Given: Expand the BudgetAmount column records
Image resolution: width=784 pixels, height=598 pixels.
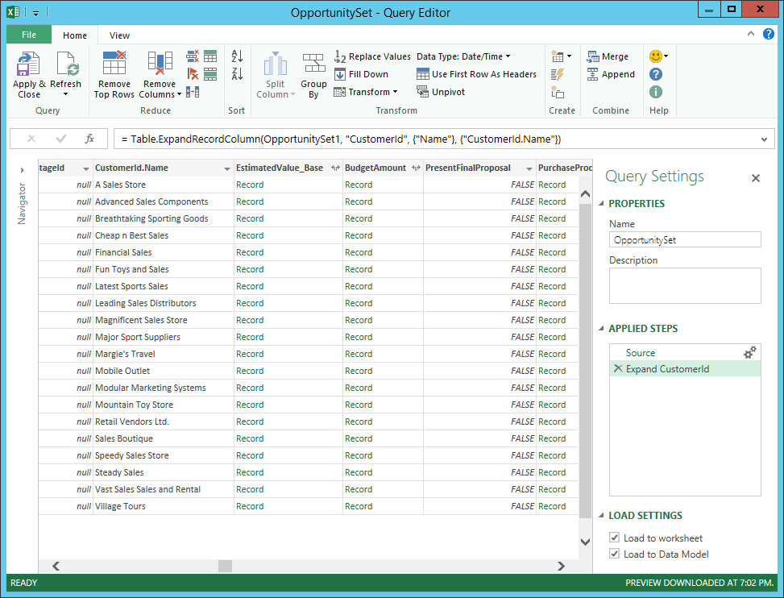Looking at the screenshot, I should tap(416, 168).
